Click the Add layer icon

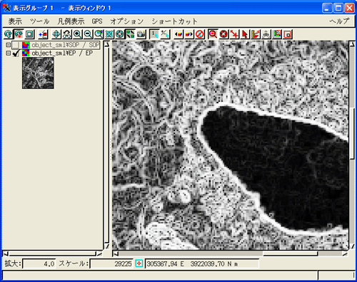pos(44,34)
